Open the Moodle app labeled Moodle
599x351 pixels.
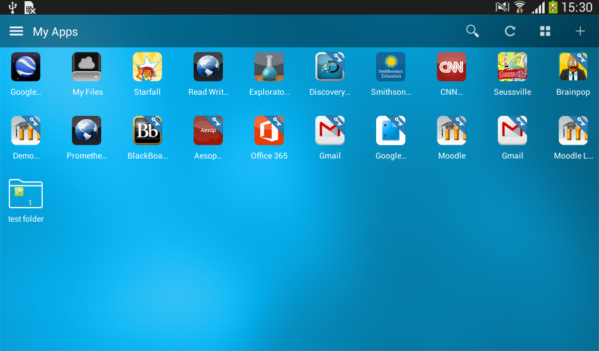coord(452,130)
